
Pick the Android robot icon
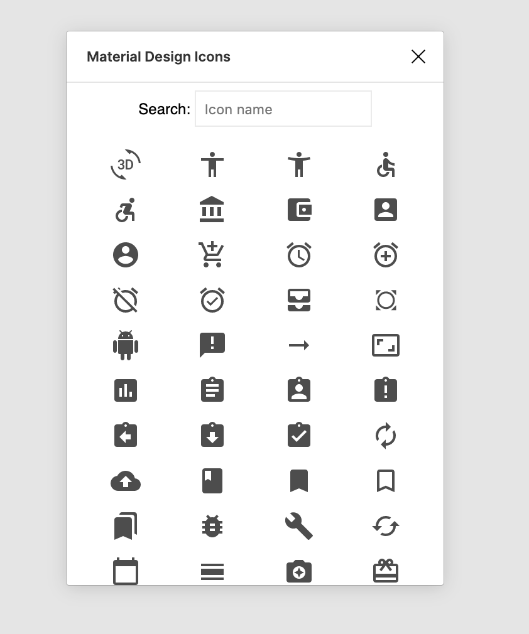point(126,345)
